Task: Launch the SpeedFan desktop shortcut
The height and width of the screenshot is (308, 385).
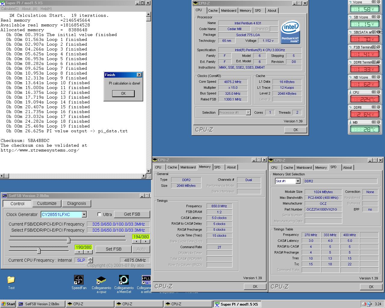Action: click(x=79, y=282)
